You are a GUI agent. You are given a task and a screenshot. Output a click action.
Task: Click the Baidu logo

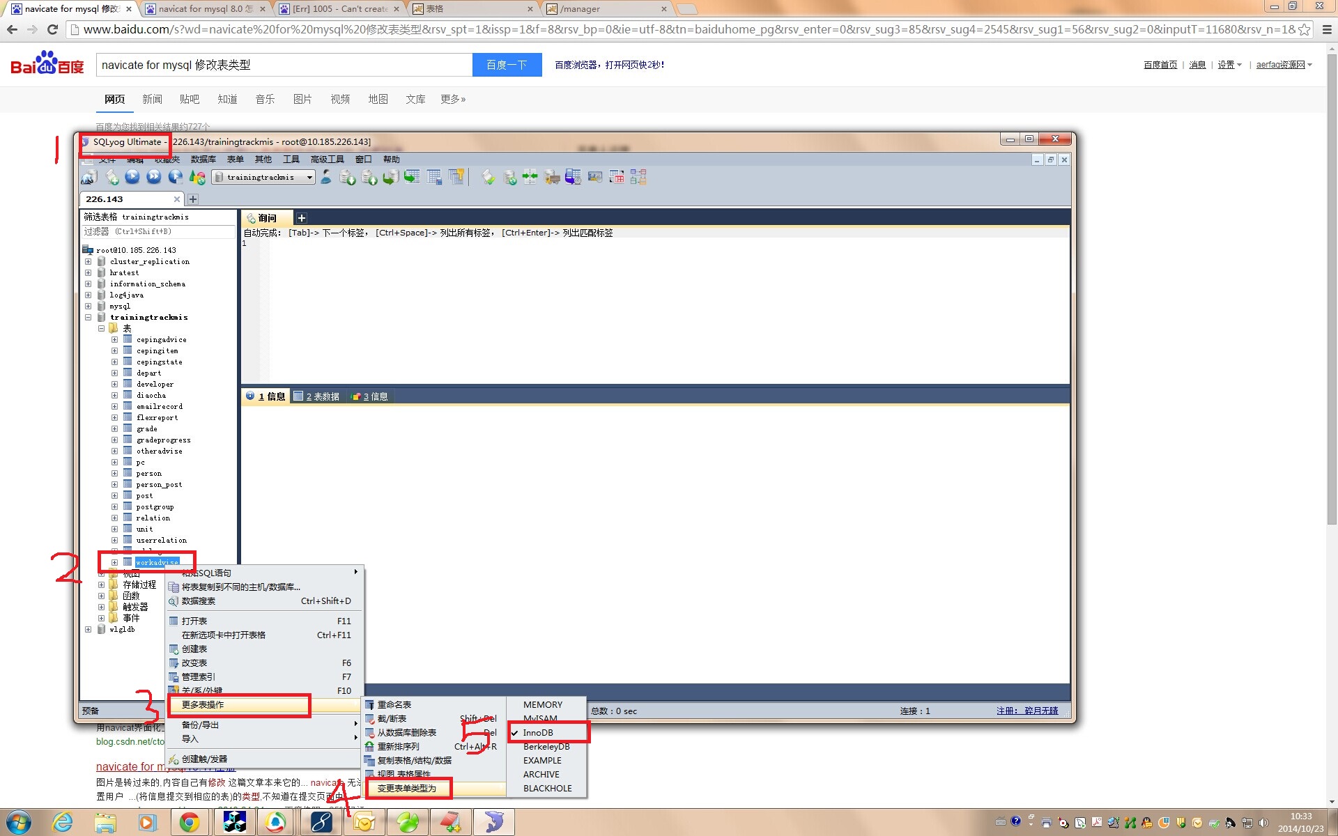(x=47, y=63)
